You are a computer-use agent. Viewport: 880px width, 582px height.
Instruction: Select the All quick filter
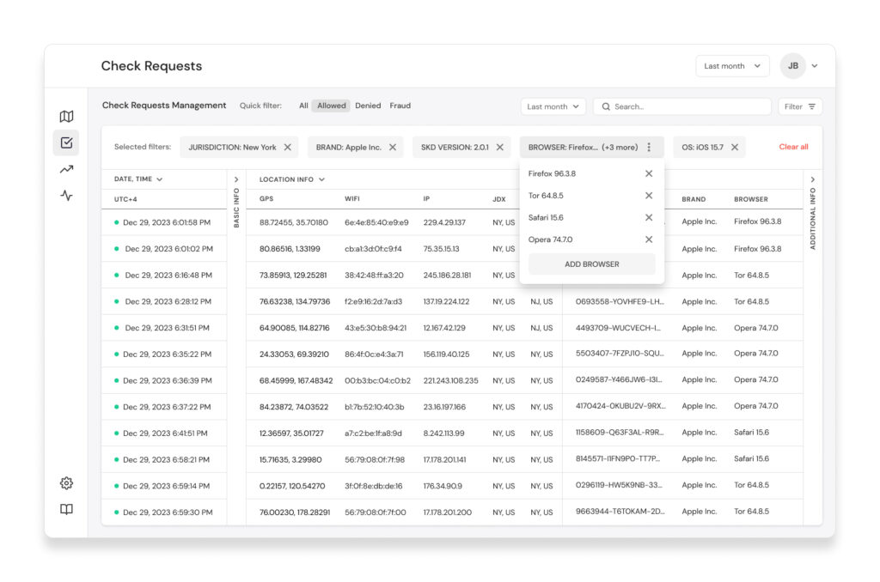(x=303, y=106)
